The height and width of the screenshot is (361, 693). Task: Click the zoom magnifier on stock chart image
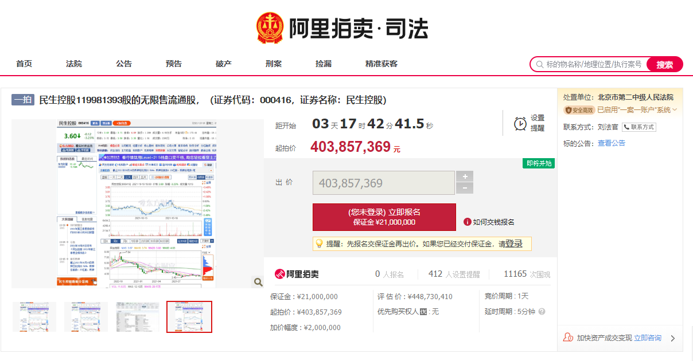[258, 281]
